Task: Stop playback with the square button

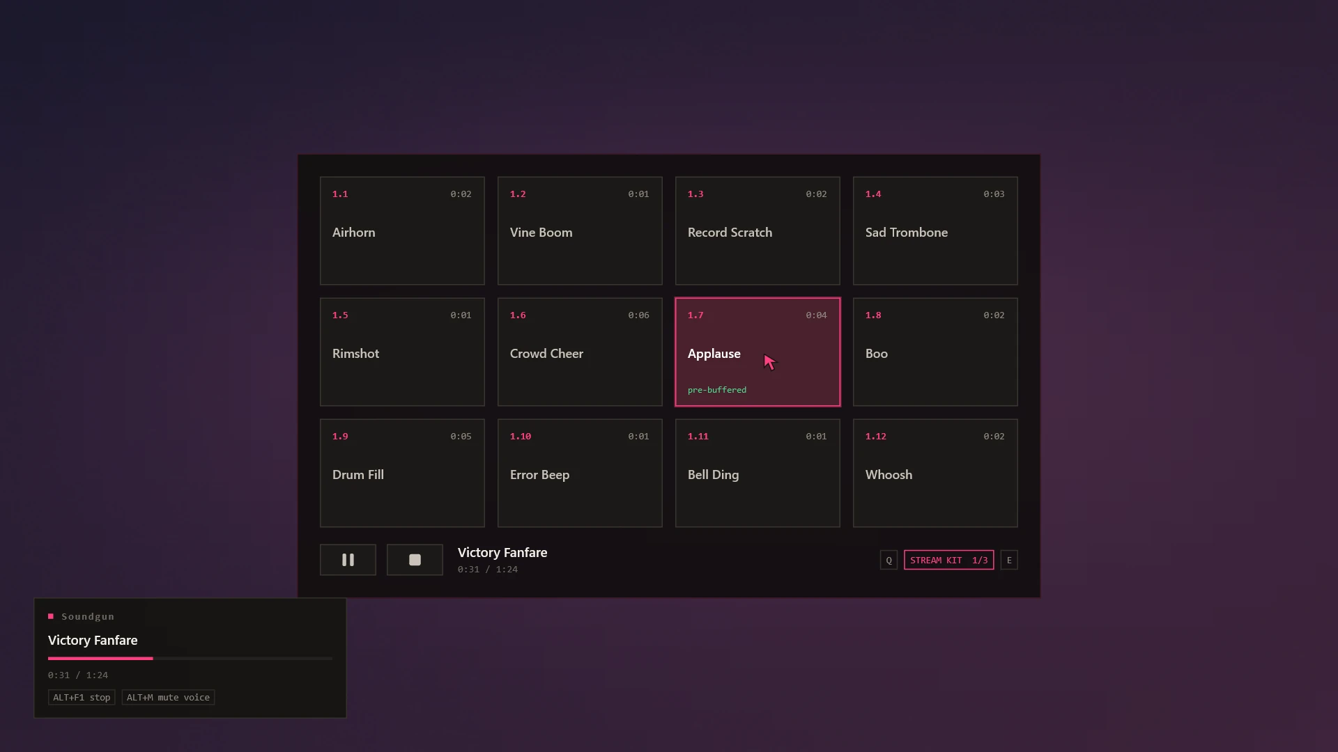Action: [x=415, y=560]
